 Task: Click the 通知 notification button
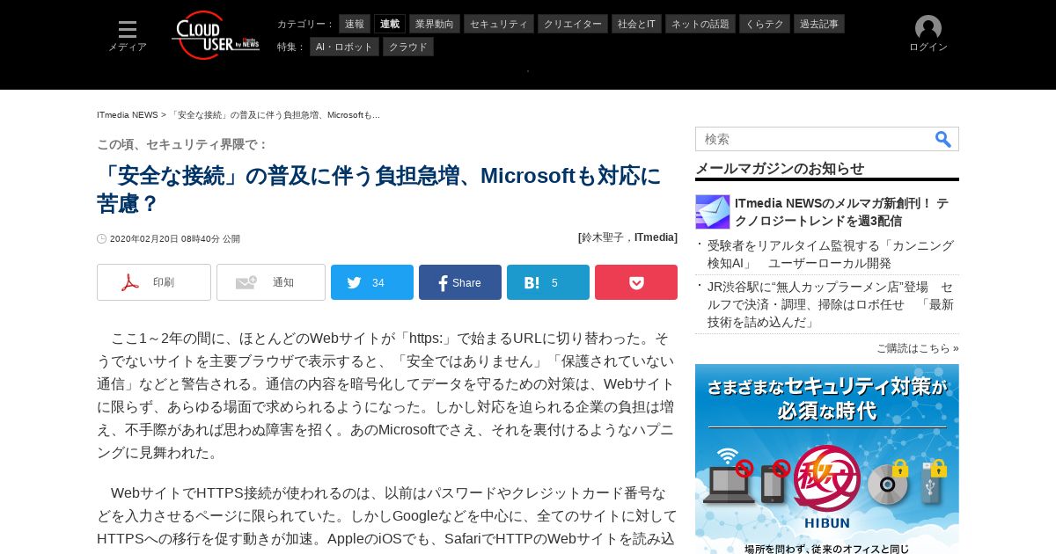click(271, 282)
